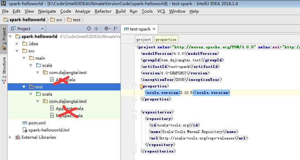
Task: Collapse the scala folder under main
Action: 31,65
